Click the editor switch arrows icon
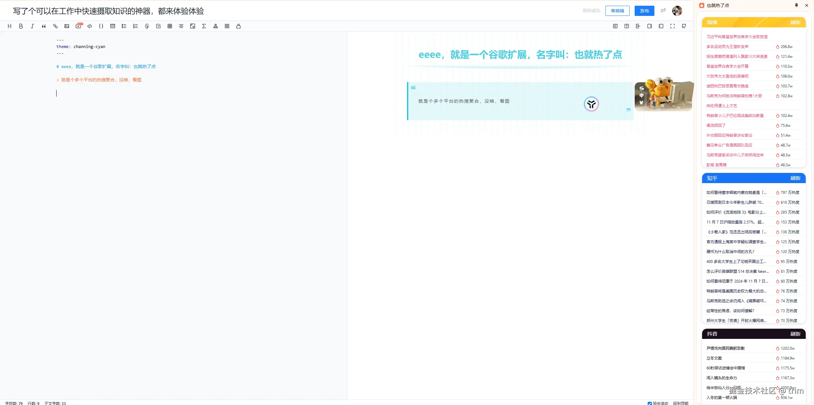 tap(663, 10)
